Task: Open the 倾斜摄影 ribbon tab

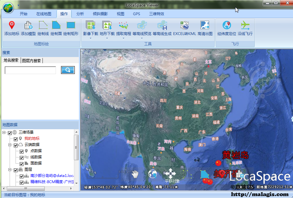Action: (100, 14)
